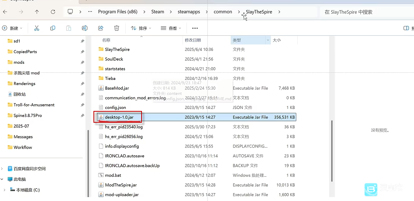Click the Share icon in toolbar
414x201 pixels.
(100, 28)
